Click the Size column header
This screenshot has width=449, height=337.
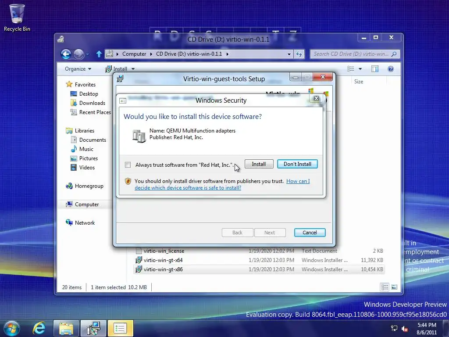pyautogui.click(x=359, y=81)
